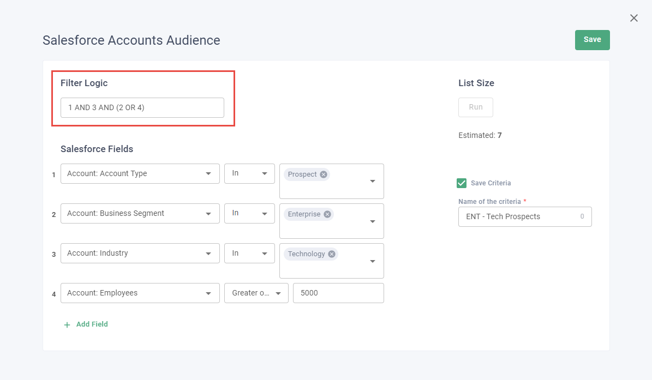Screen dimensions: 652x380
Task: Open the Account: Account Type field dropdown
Action: click(140, 173)
